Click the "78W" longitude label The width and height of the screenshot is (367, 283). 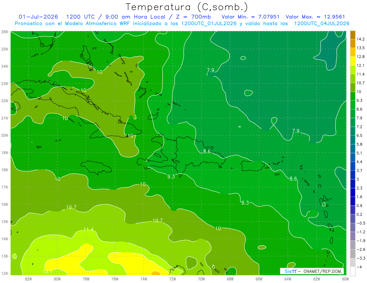point(86,279)
